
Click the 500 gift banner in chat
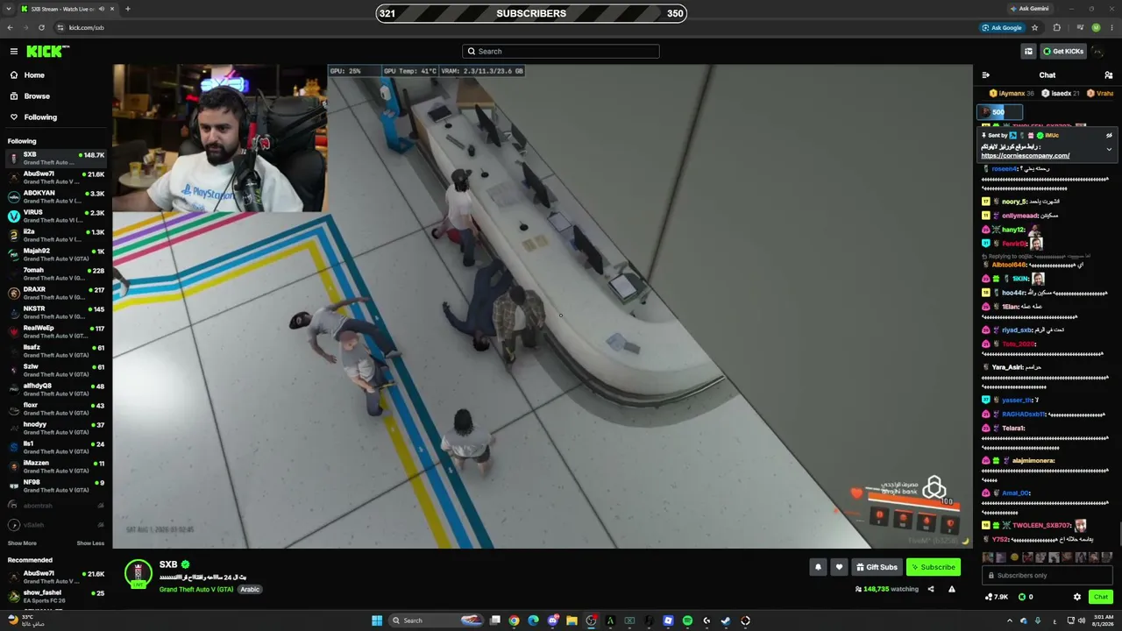[1000, 112]
